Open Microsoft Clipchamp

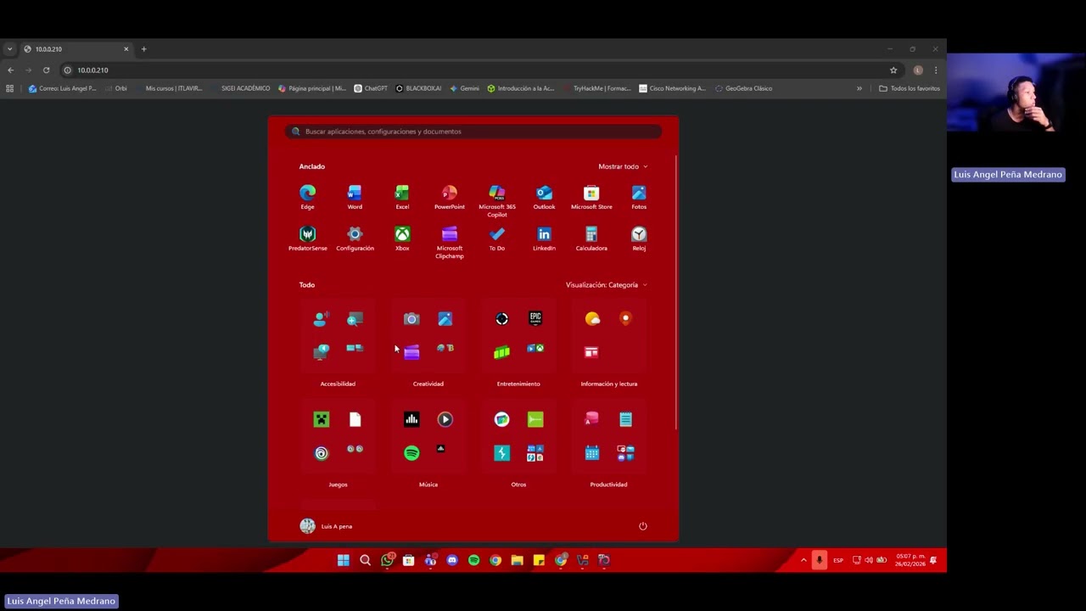[450, 243]
